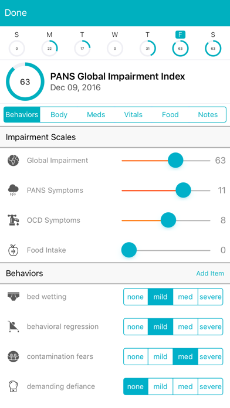Tap the bed wetting underwear icon
230x408 pixels.
[x=13, y=297]
